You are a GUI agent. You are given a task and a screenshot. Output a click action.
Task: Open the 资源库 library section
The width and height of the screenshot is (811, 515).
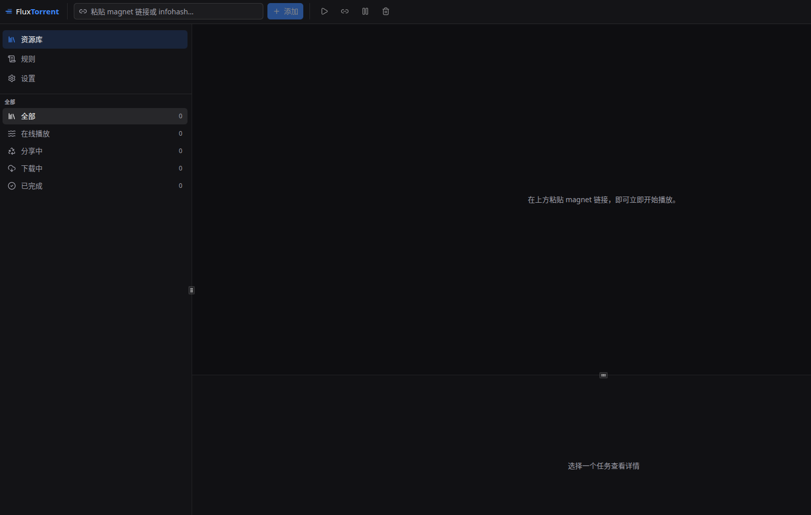tap(95, 39)
